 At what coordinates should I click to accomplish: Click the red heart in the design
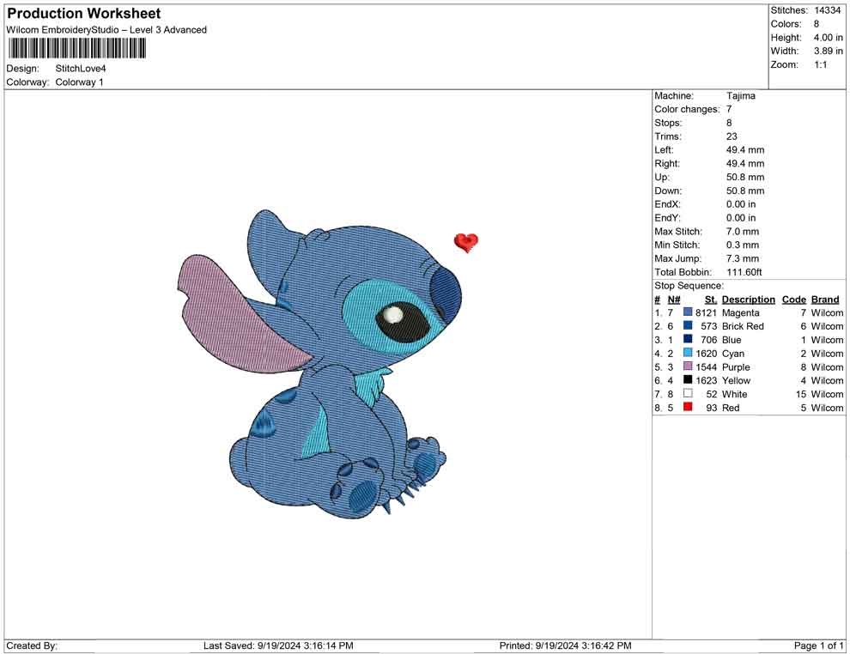click(x=465, y=243)
